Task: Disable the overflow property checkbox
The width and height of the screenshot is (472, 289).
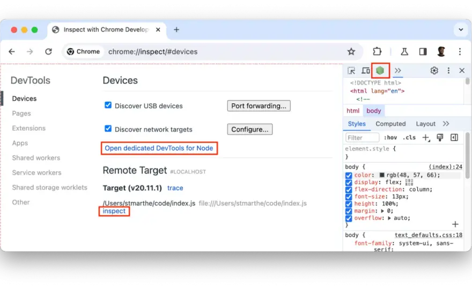Action: [349, 218]
